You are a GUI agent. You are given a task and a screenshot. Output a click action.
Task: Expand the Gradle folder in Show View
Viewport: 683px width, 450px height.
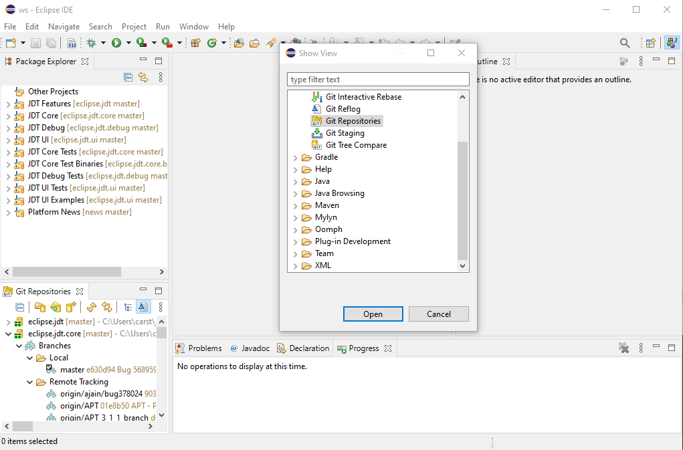coord(295,158)
